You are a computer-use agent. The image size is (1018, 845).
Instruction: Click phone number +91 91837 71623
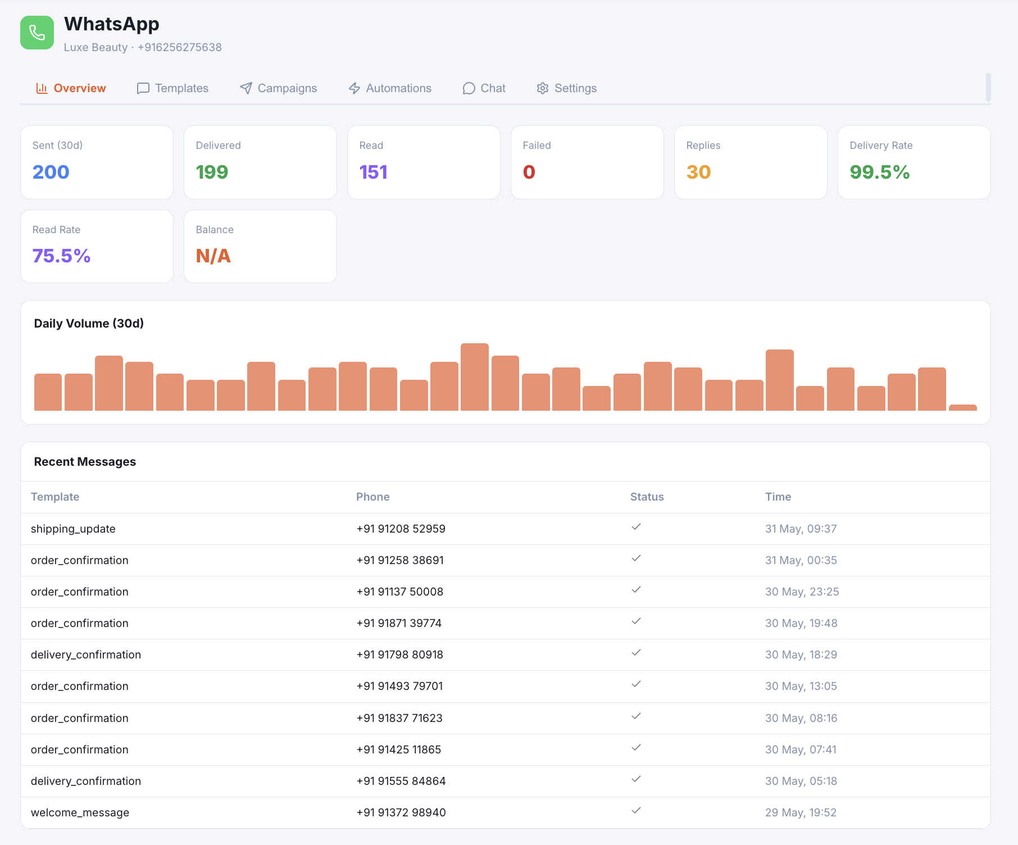point(399,718)
